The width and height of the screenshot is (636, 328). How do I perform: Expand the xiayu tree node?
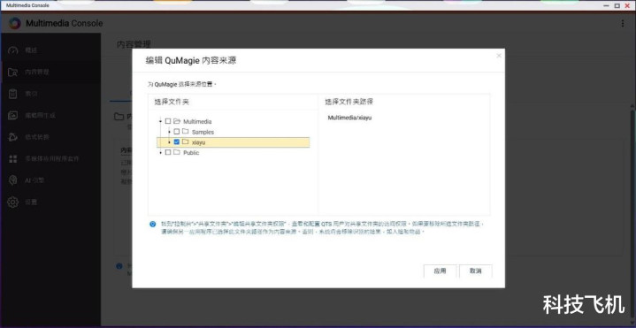169,142
